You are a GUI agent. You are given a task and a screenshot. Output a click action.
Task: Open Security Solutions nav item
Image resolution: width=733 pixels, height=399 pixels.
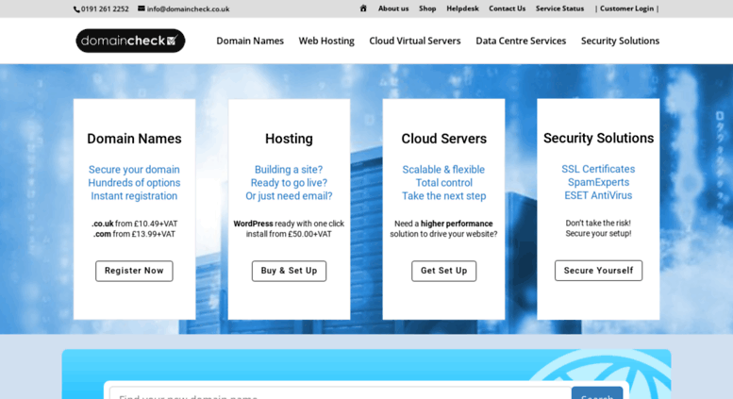(620, 42)
